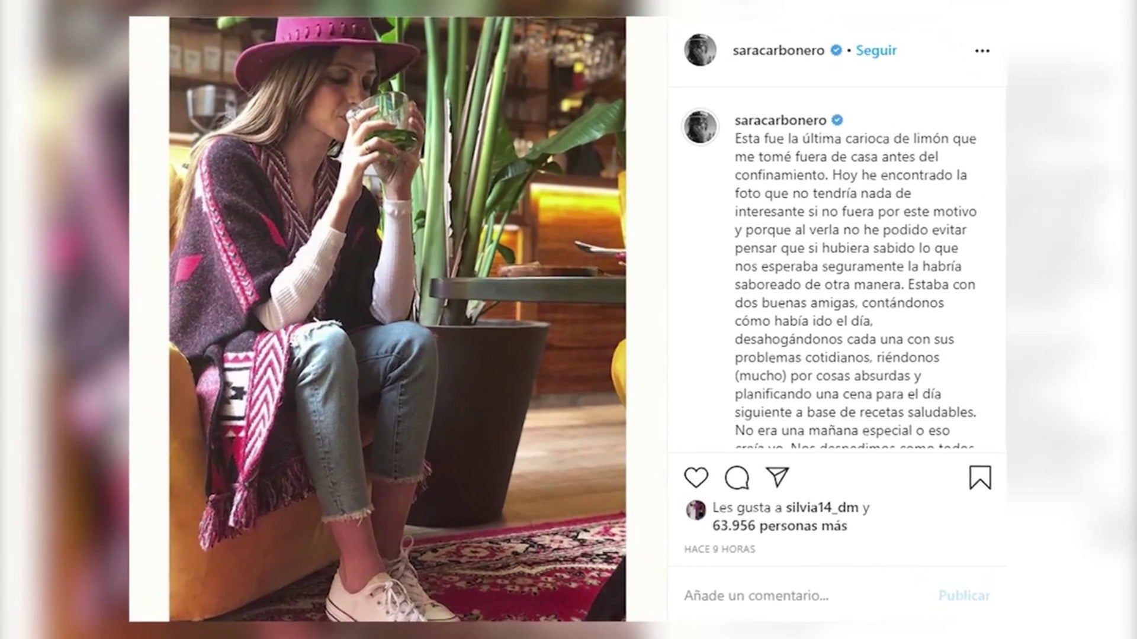
Task: Click saracarbonero username in the header
Action: point(778,50)
